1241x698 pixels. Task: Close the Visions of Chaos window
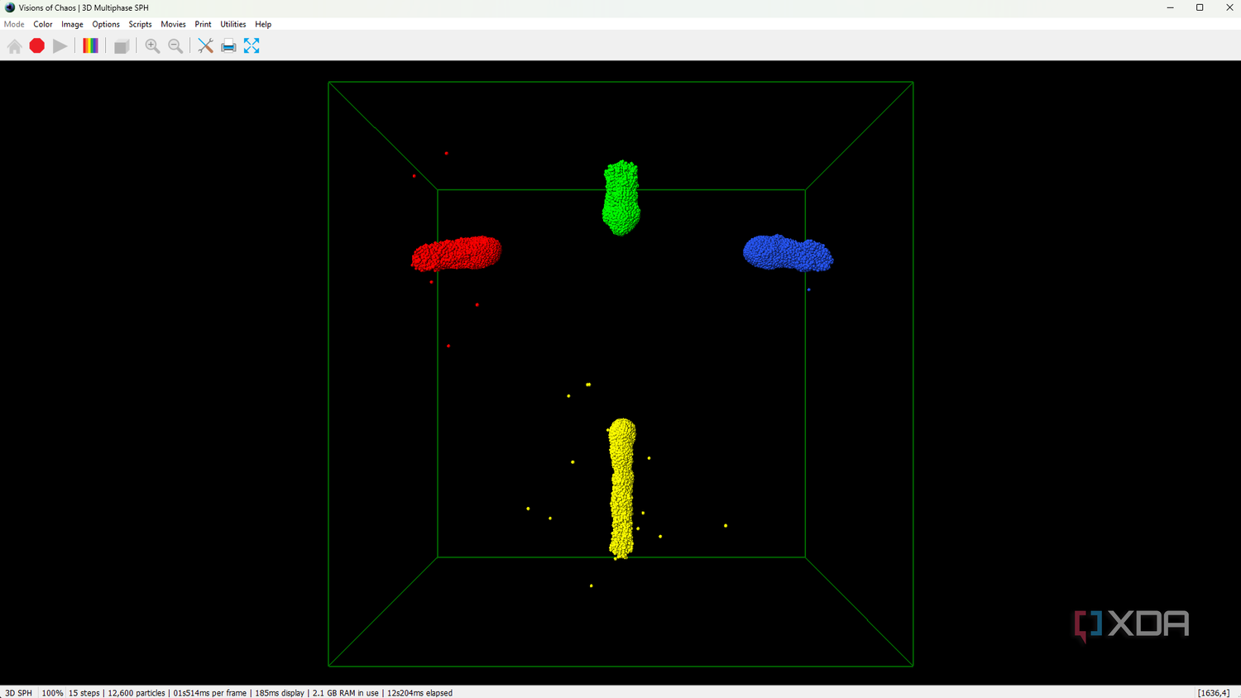coord(1229,7)
